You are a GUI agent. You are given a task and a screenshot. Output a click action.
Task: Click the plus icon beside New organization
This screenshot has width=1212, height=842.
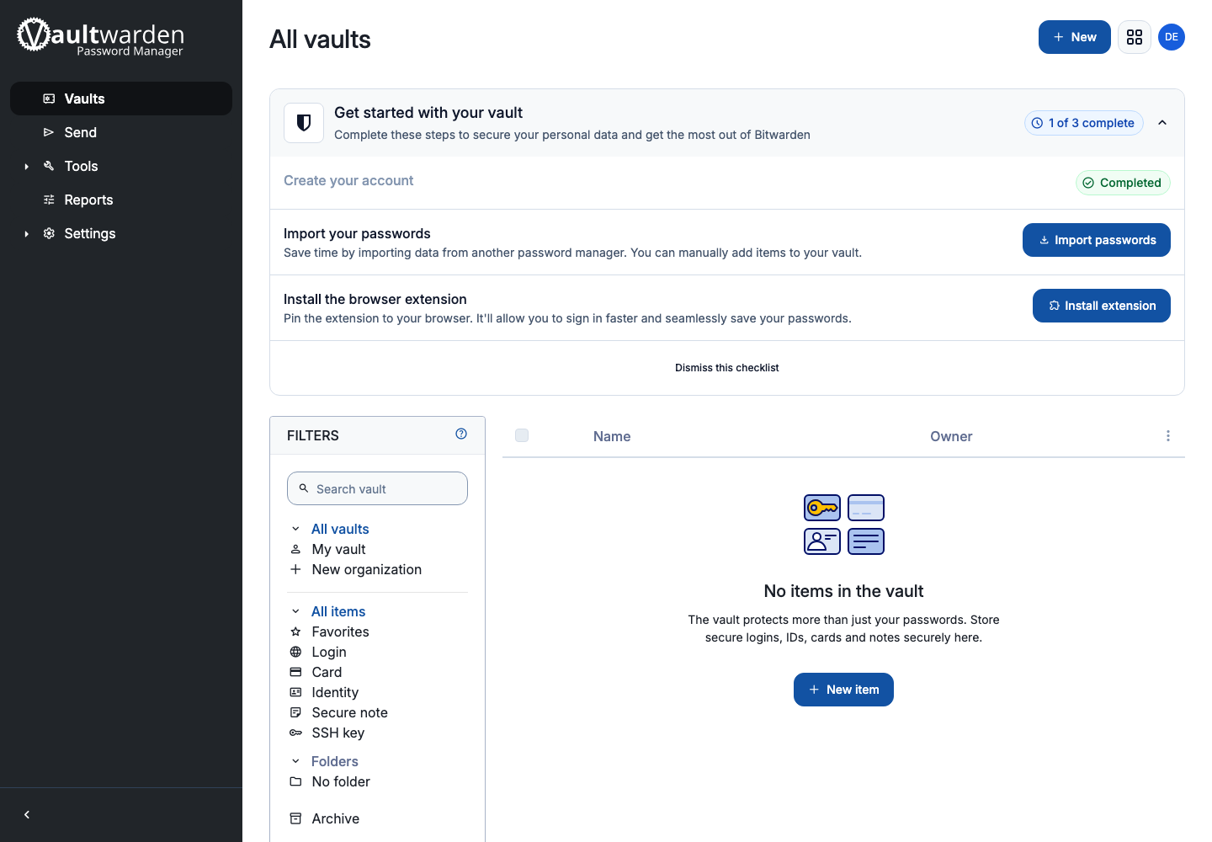[295, 569]
